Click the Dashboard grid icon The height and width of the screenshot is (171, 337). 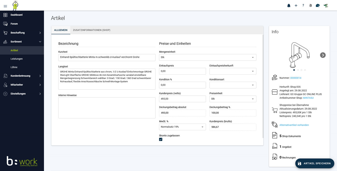click(5, 15)
